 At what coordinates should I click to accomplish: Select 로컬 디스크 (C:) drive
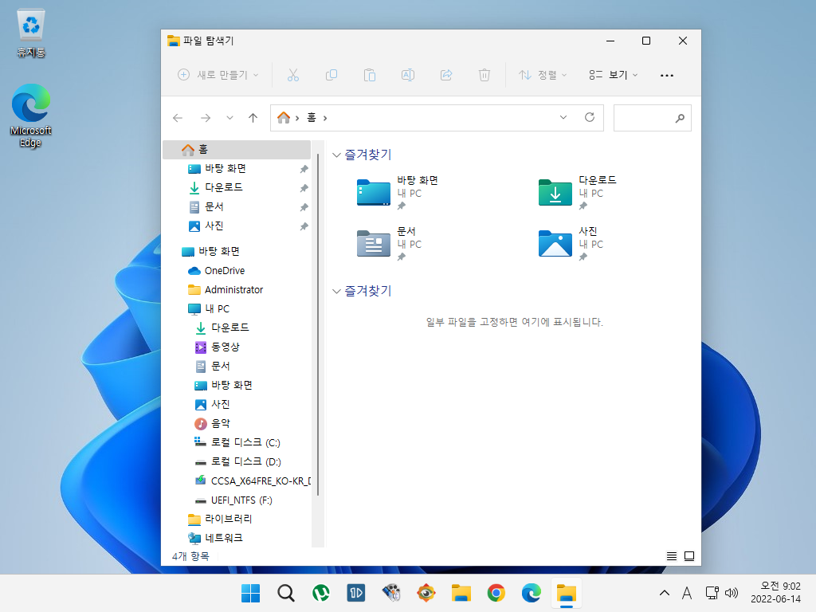tap(237, 443)
